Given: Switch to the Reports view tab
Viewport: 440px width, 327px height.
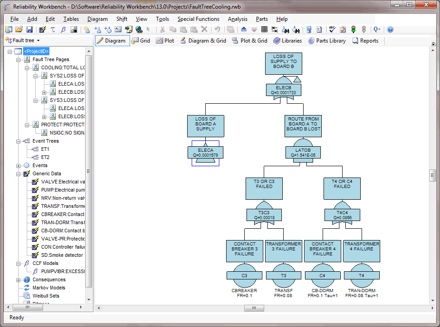Looking at the screenshot, I should (x=365, y=40).
